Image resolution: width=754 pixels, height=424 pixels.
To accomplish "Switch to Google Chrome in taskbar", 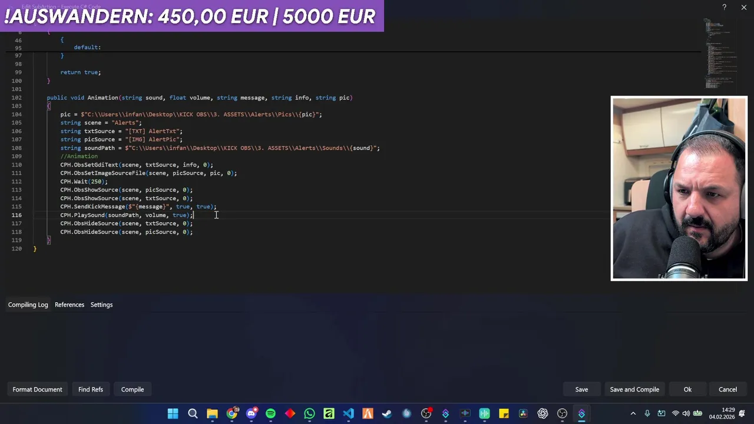I will point(232,413).
